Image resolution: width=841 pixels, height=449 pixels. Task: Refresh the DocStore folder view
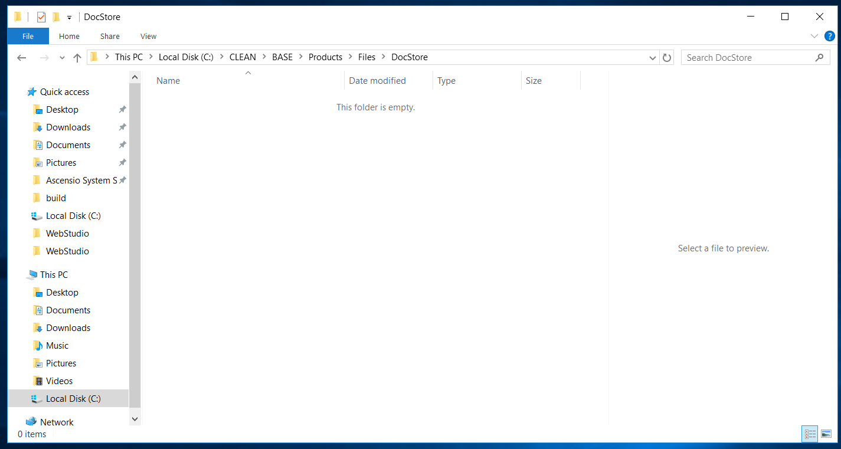click(667, 58)
